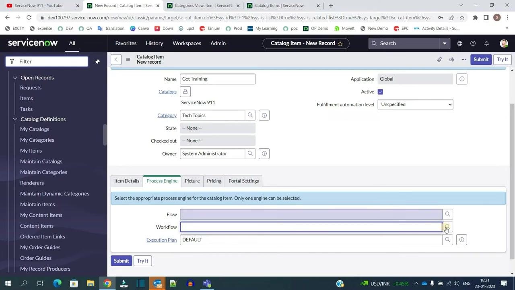Image resolution: width=515 pixels, height=290 pixels.
Task: Click the bottom Try It button
Action: pos(143,261)
